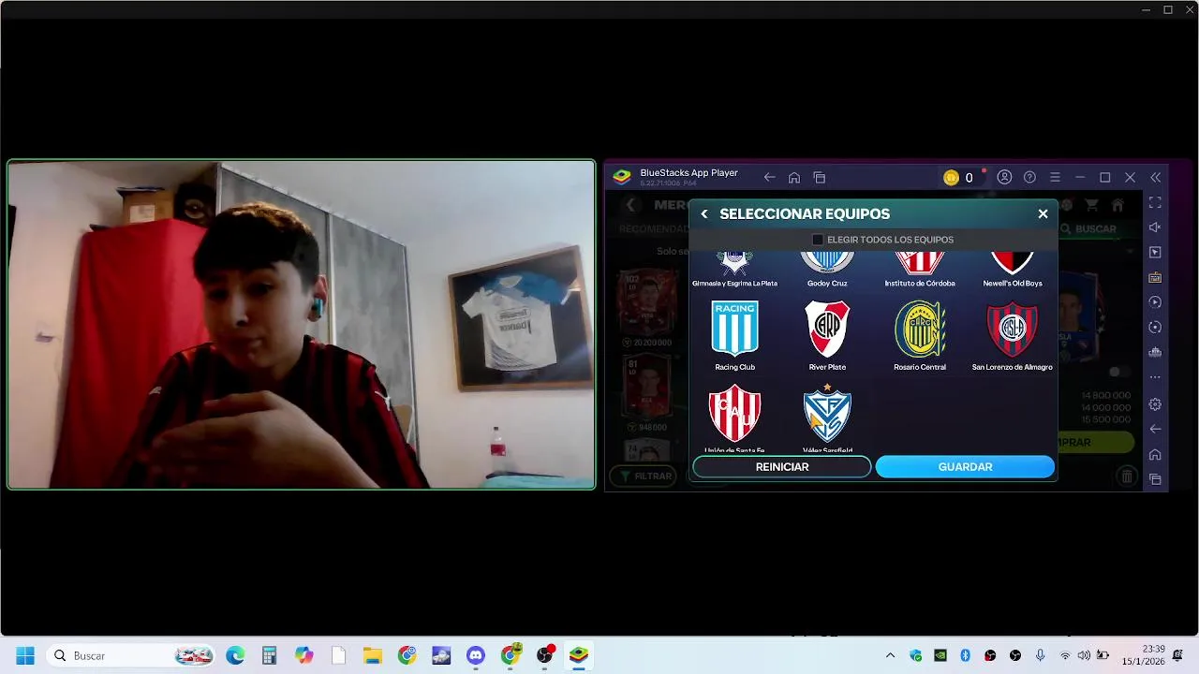
Task: Click the BlueStacks coin balance icon
Action: [x=951, y=178]
